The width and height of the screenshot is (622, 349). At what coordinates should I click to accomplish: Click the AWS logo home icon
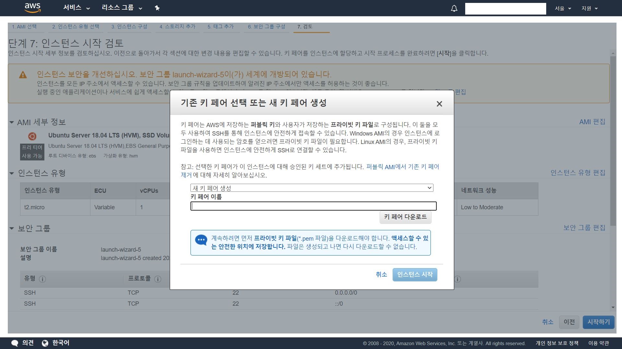click(x=33, y=8)
